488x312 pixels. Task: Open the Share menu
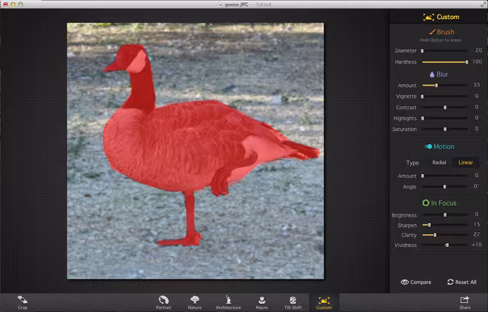coord(465,302)
